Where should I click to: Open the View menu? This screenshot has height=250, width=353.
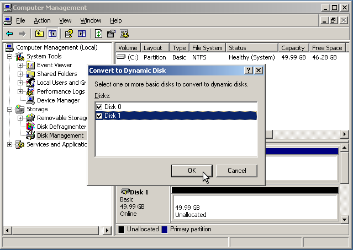(x=65, y=20)
